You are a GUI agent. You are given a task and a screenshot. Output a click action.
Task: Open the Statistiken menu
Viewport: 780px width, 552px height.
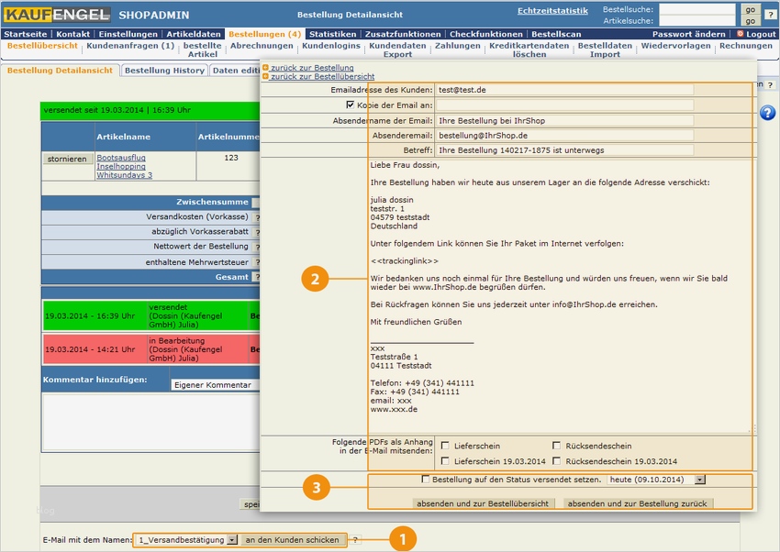pyautogui.click(x=332, y=34)
